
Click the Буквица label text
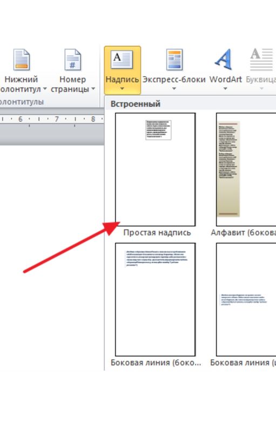(260, 79)
